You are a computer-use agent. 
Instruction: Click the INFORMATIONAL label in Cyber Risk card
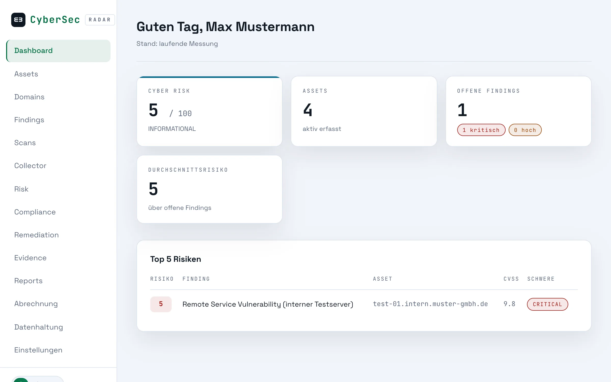click(172, 129)
